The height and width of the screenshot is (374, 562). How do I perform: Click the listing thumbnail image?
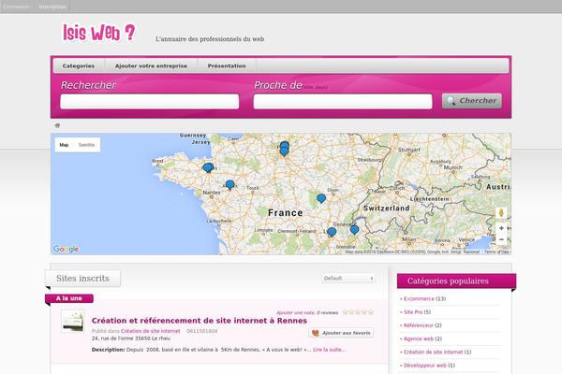[73, 322]
